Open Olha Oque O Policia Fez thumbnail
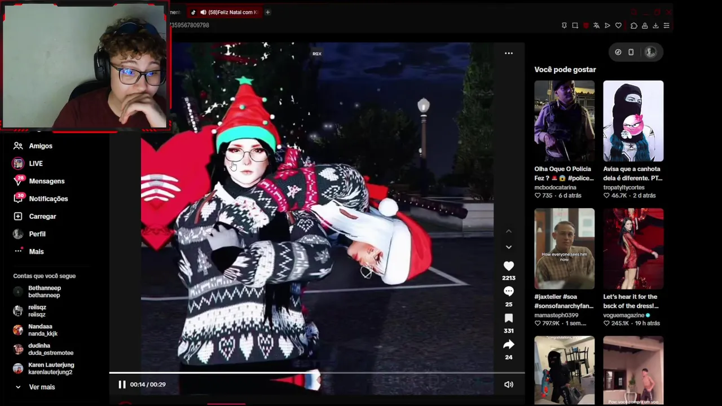Image resolution: width=722 pixels, height=406 pixels. [564, 121]
